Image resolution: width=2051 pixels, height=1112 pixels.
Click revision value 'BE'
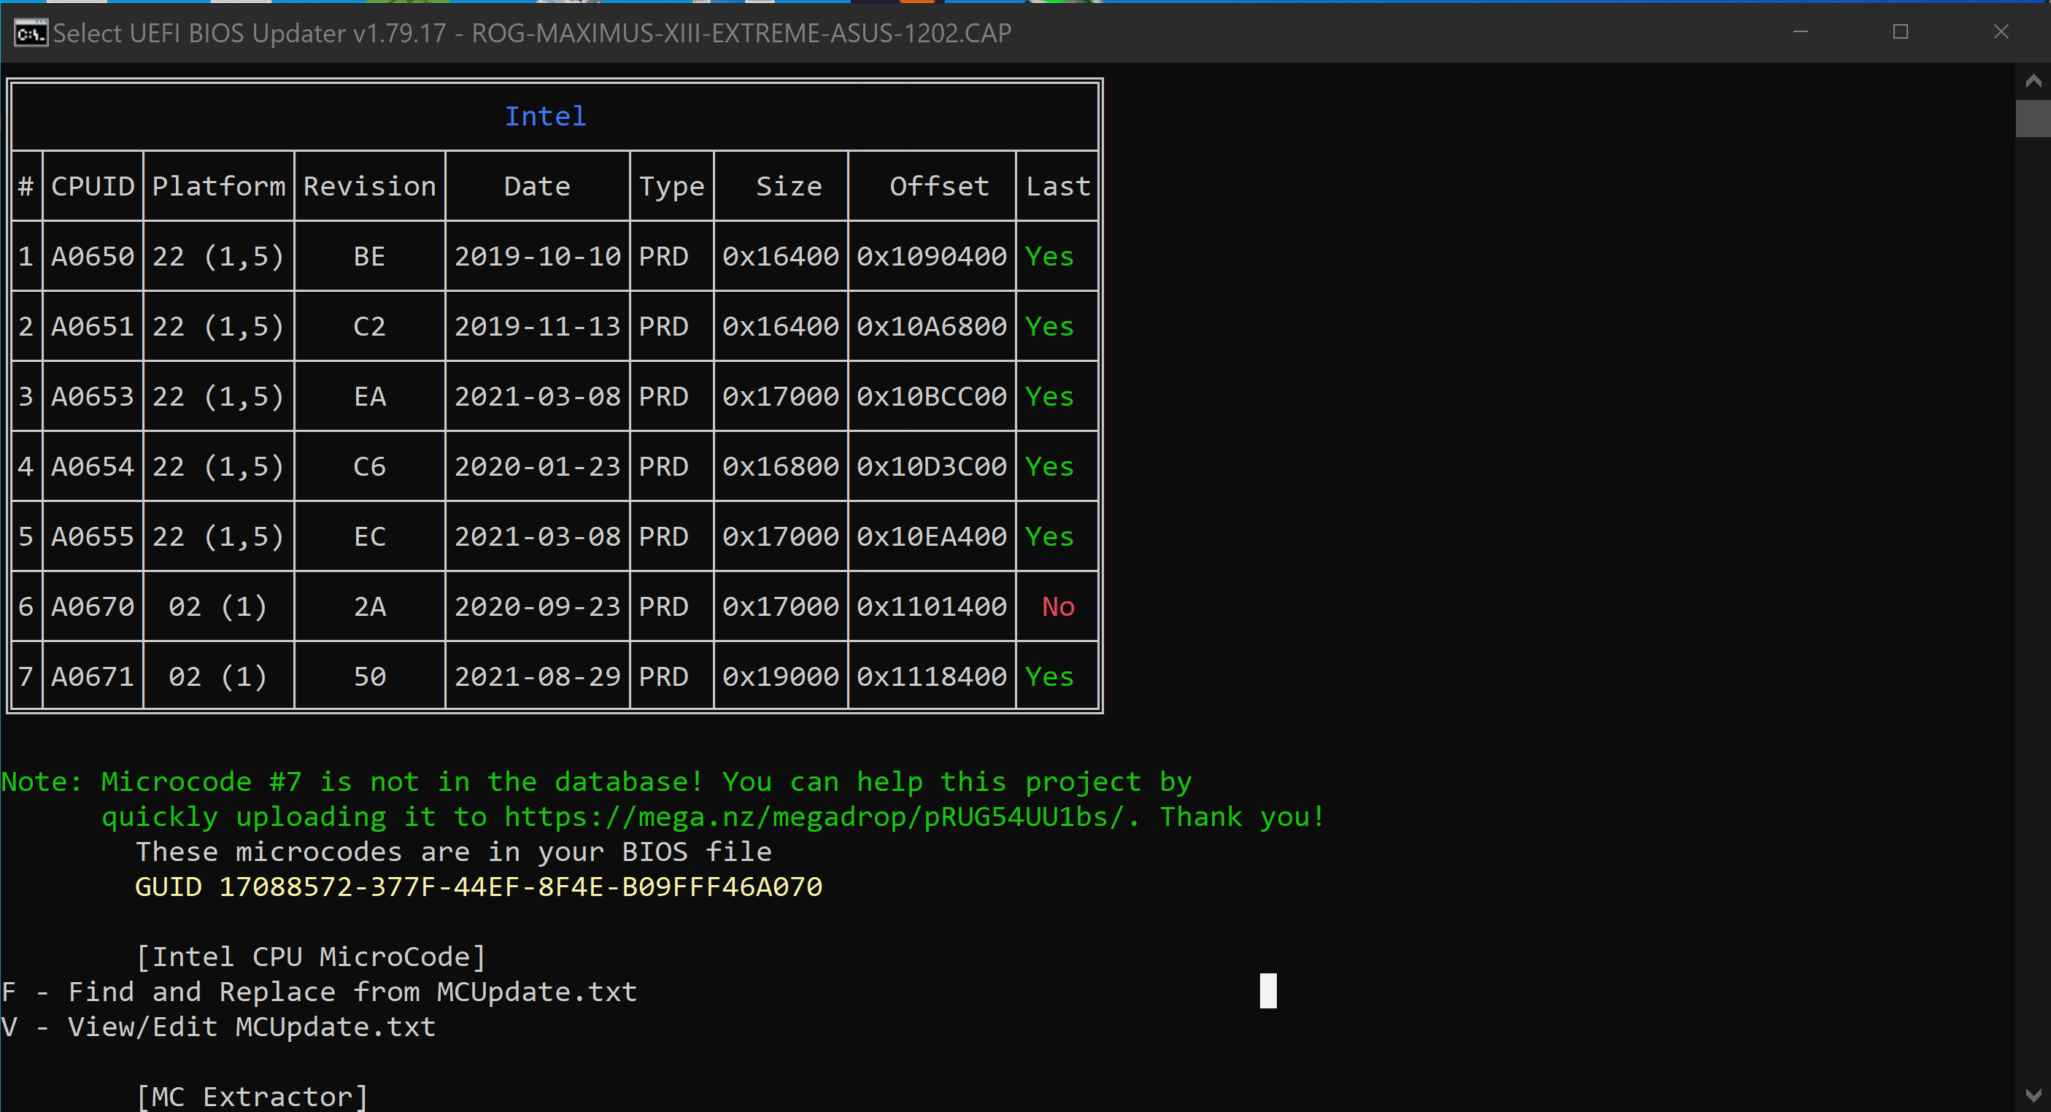(370, 256)
